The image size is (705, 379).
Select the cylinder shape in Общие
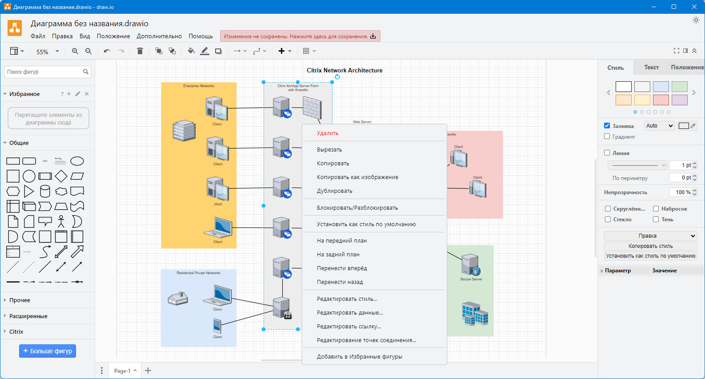(45, 191)
